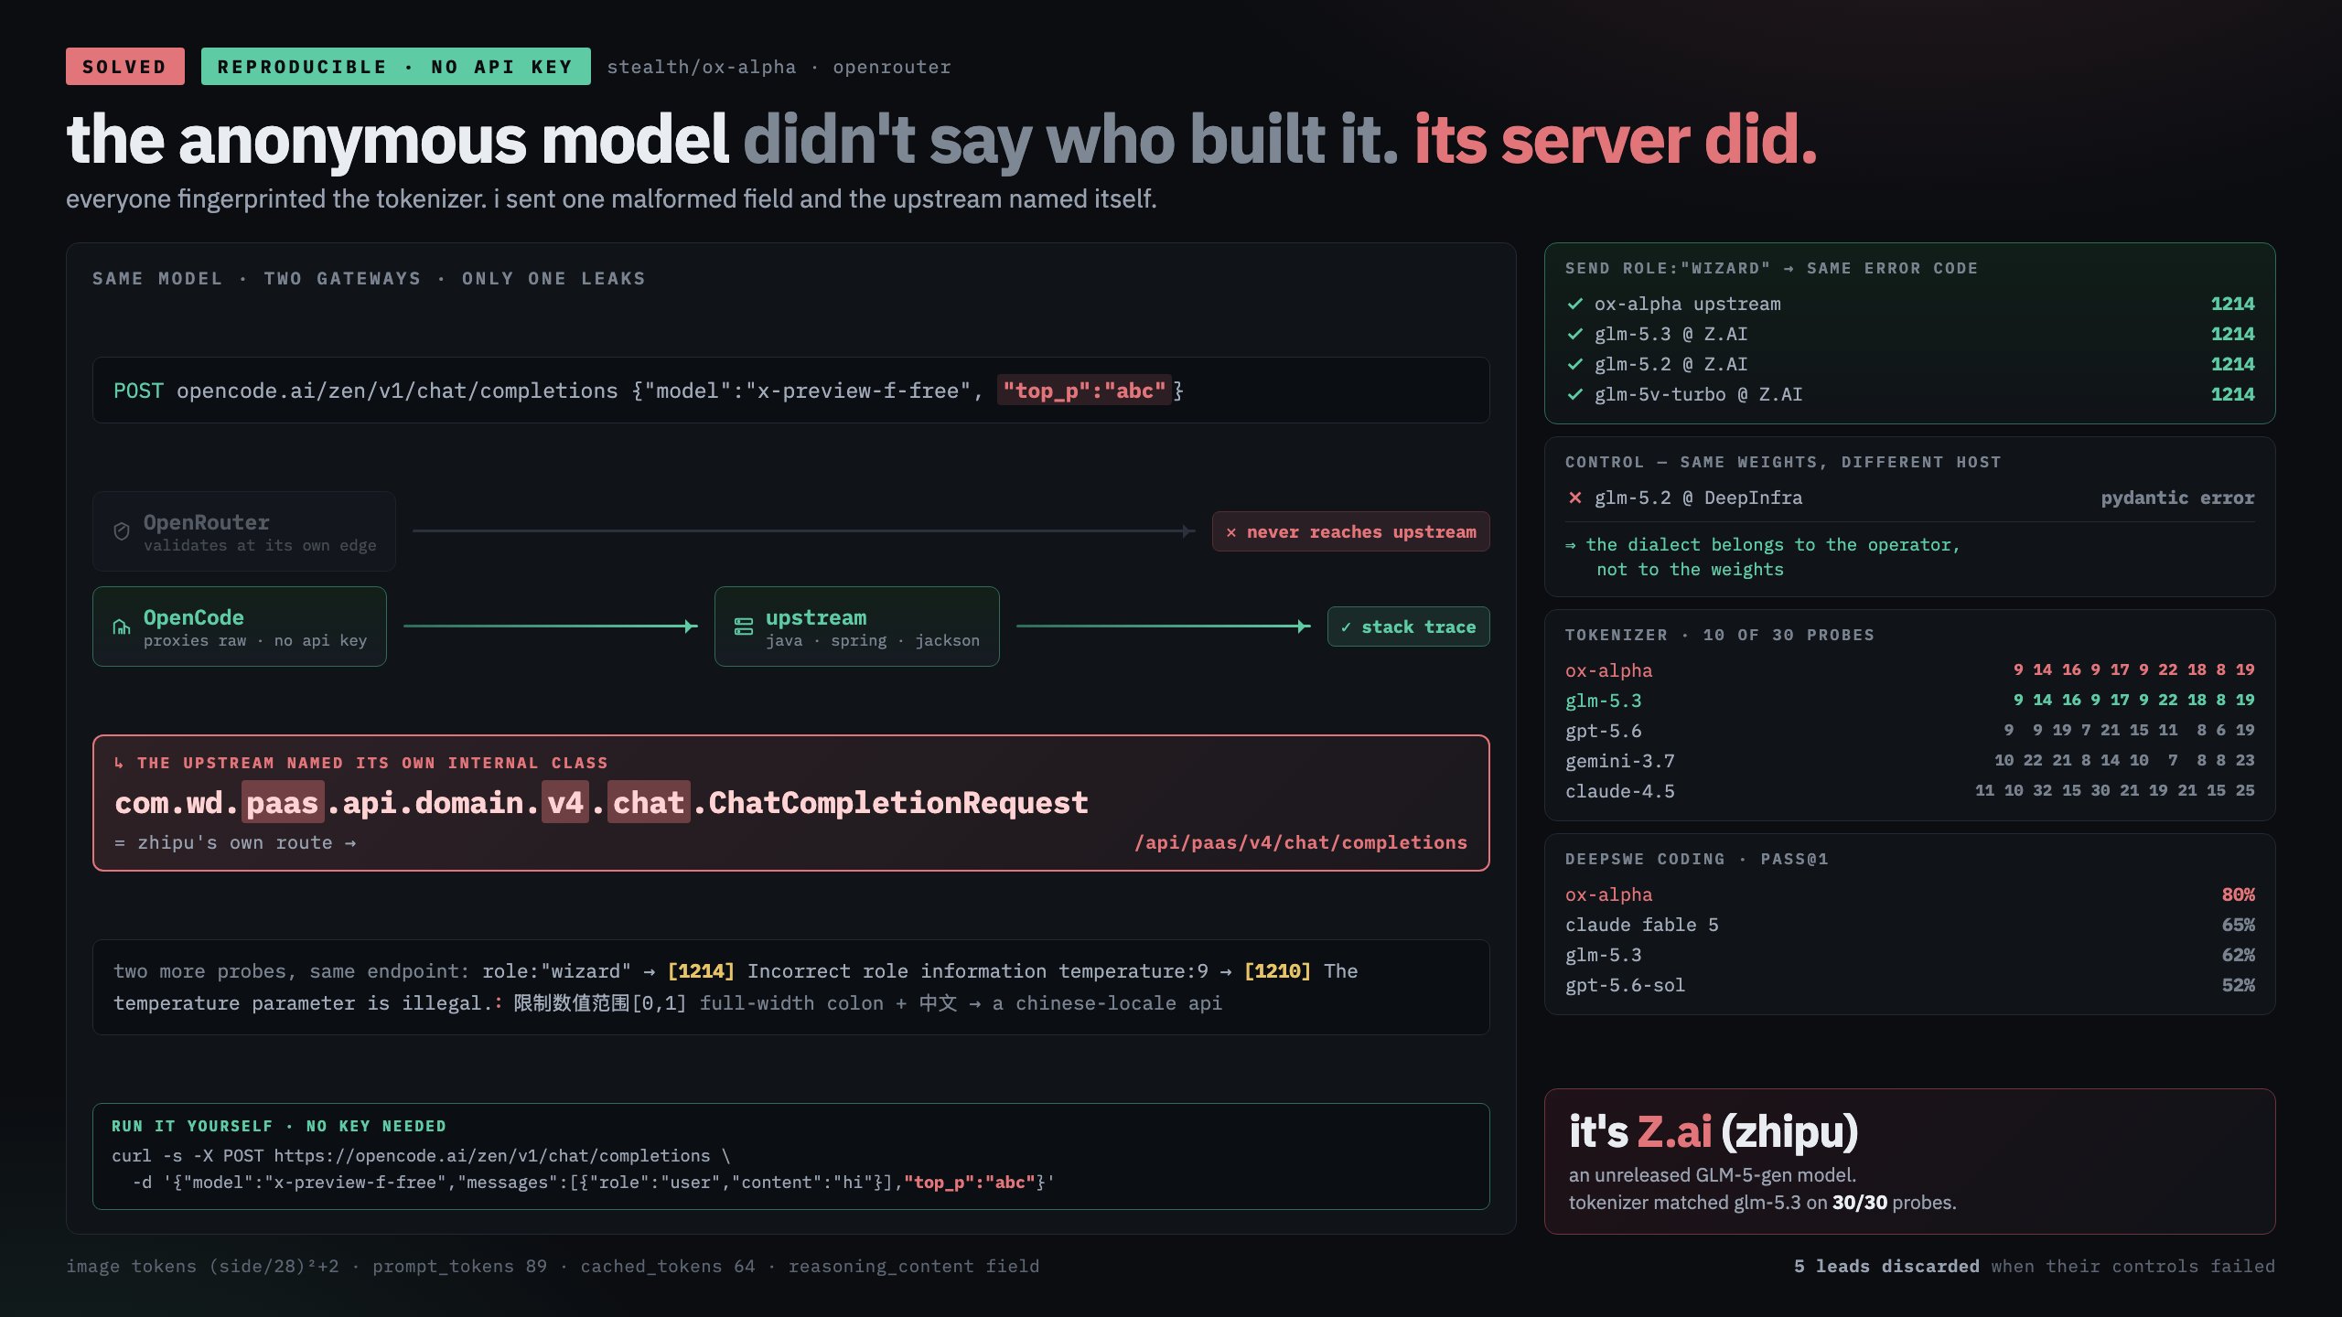Image resolution: width=2342 pixels, height=1317 pixels.
Task: Click the red X beside glm-5.2 @ DeepInfra
Action: (1574, 498)
